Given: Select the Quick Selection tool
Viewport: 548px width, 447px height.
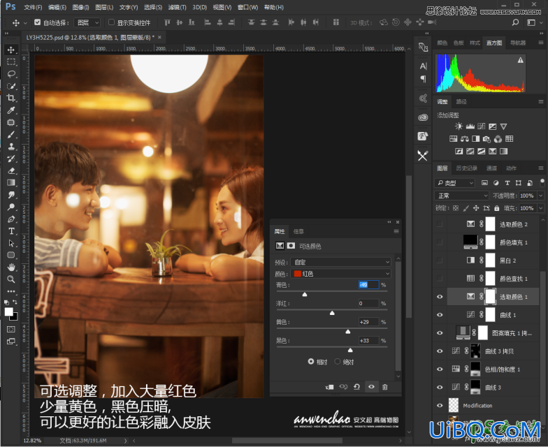Looking at the screenshot, I should tap(11, 86).
